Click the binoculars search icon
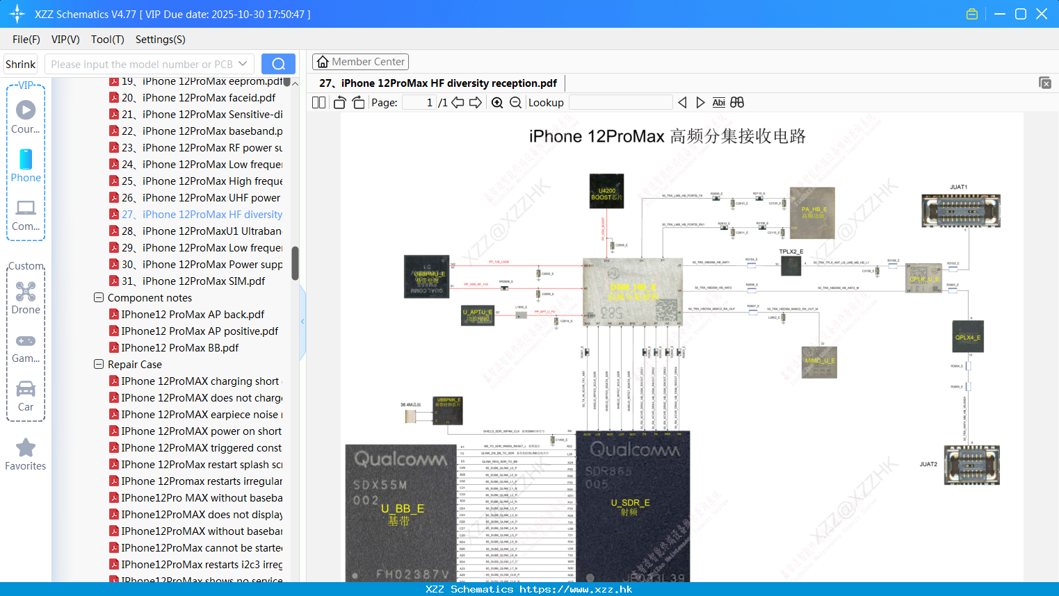1059x596 pixels. pos(737,103)
